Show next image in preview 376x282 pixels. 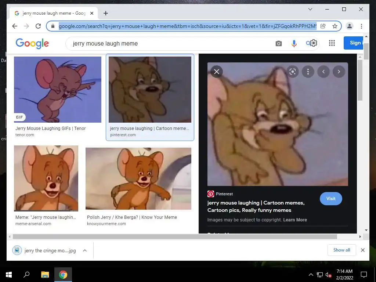339,72
